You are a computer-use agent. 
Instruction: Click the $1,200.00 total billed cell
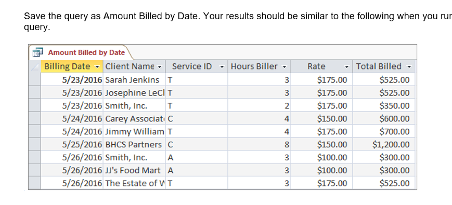384,144
